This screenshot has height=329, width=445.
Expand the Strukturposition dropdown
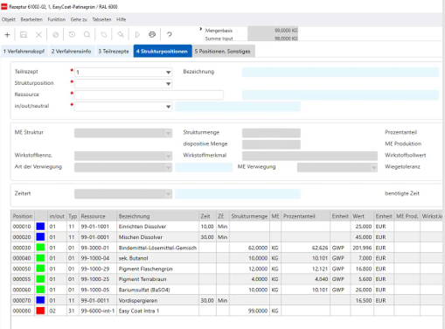[168, 84]
